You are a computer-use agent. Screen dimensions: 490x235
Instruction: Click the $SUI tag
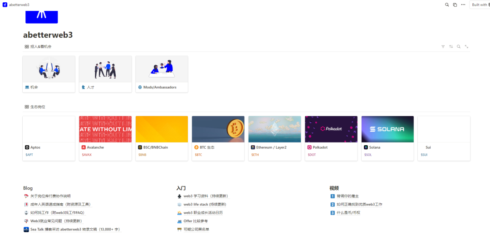click(424, 155)
